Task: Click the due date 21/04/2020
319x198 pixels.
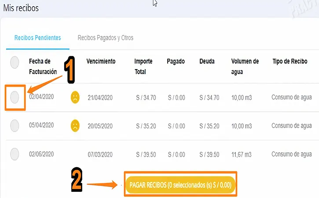Action: tap(100, 98)
